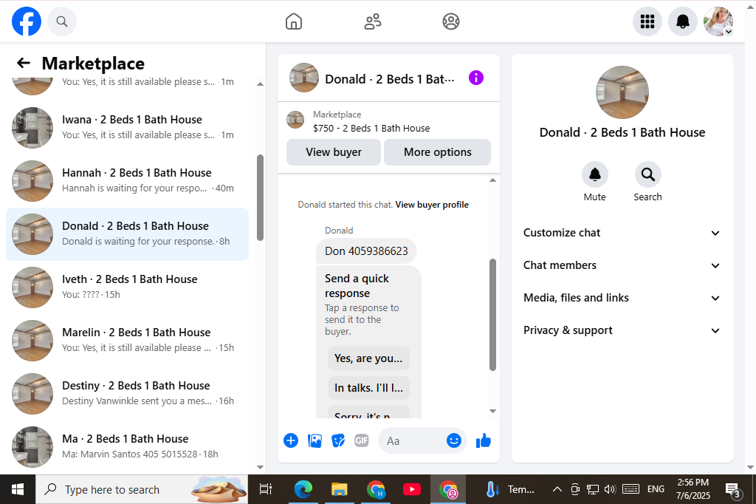
Task: Open the volume icon in tray
Action: coord(609,489)
